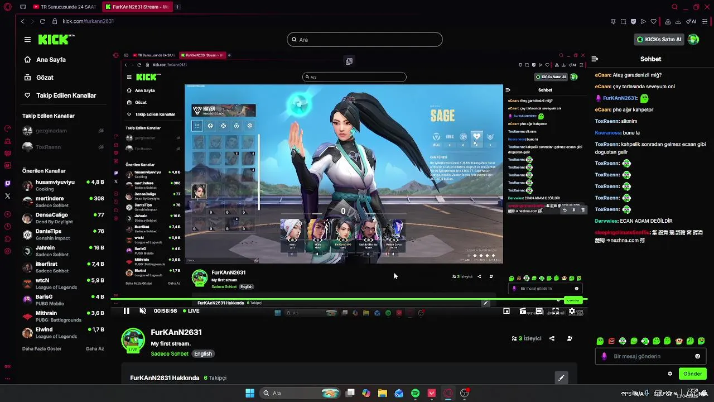Open Takip Edilen Kanallar in the sidebar

[x=60, y=95]
